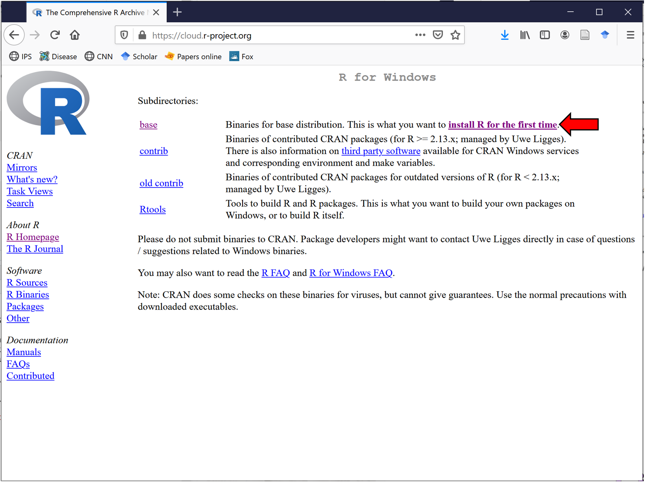646x482 pixels.
Task: Bookmark this page with the star
Action: click(x=455, y=35)
